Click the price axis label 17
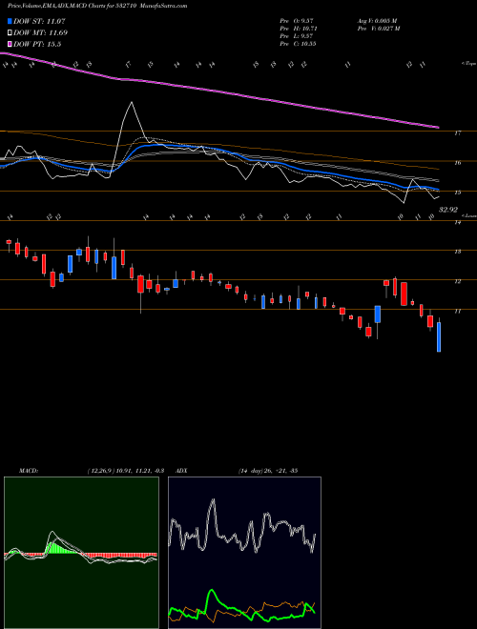The width and height of the screenshot is (477, 629). point(457,133)
